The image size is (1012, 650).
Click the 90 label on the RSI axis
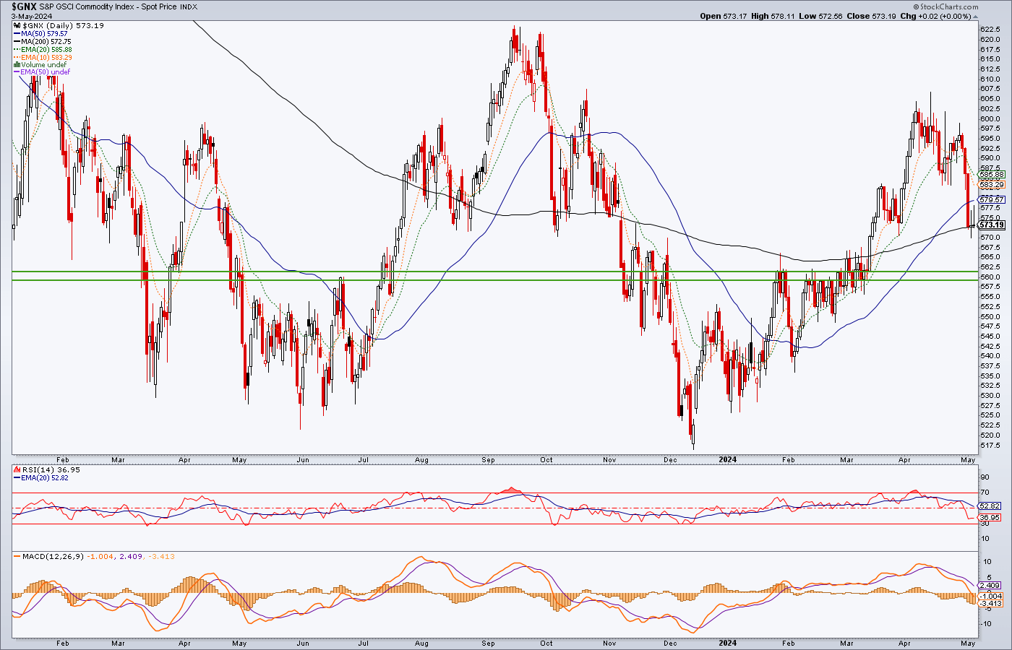985,477
